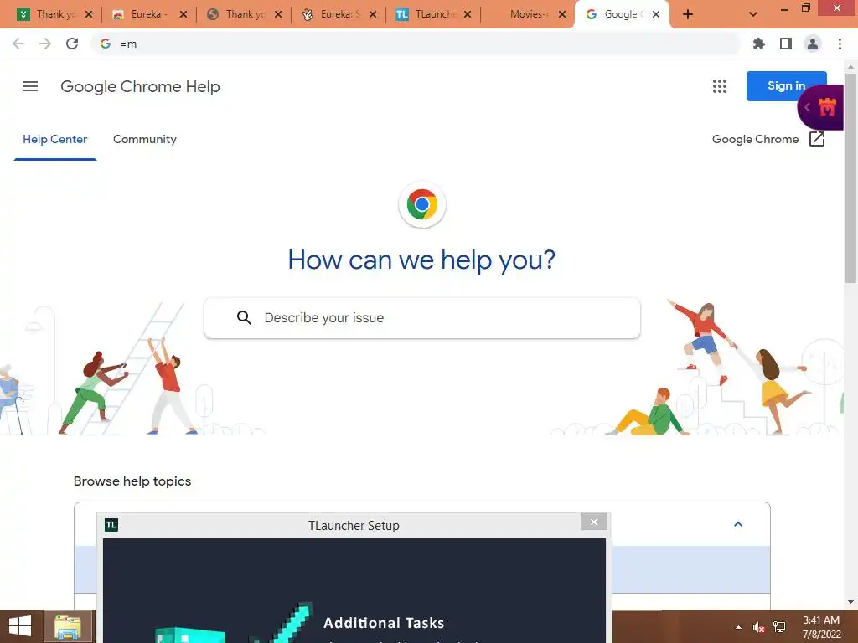Open the tab search dropdown

point(753,14)
